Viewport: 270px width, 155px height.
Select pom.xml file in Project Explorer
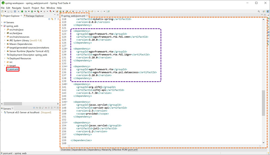tap(13, 69)
